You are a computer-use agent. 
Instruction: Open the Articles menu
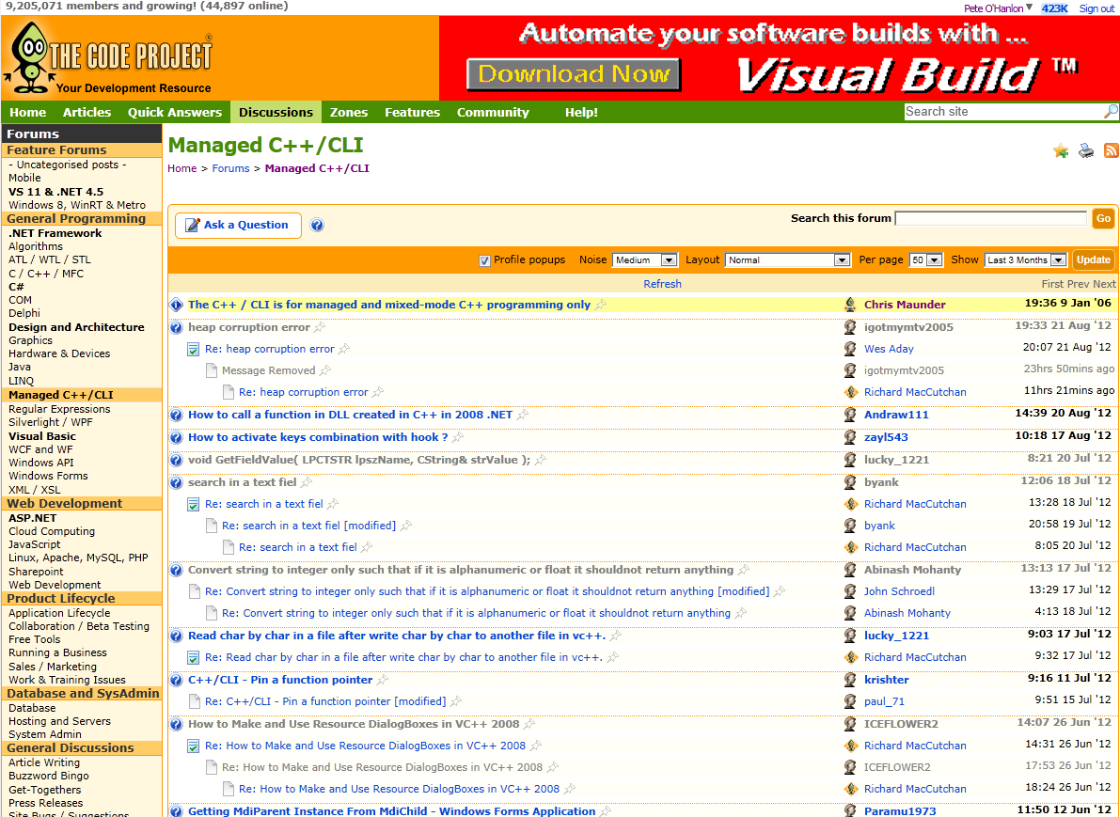[x=87, y=112]
